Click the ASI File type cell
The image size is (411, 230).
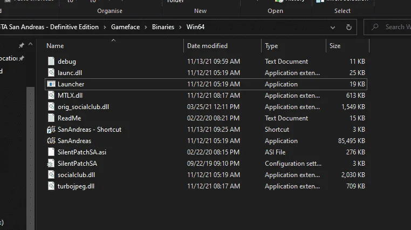coord(275,152)
